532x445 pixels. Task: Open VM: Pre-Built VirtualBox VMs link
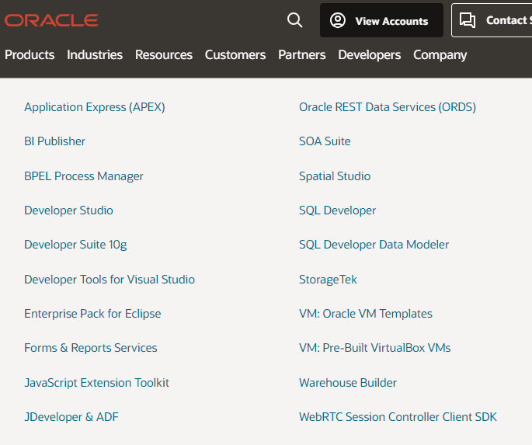374,348
